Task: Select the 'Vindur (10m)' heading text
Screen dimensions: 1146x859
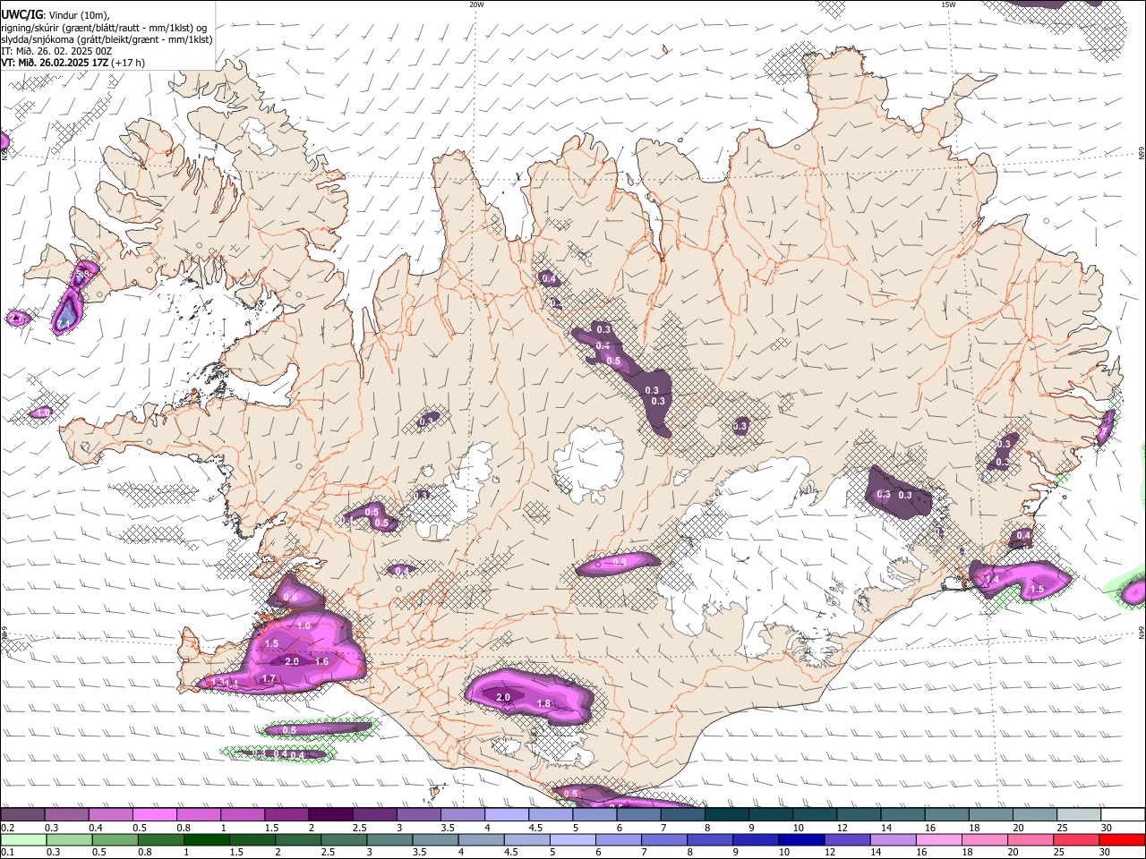Action: (77, 15)
